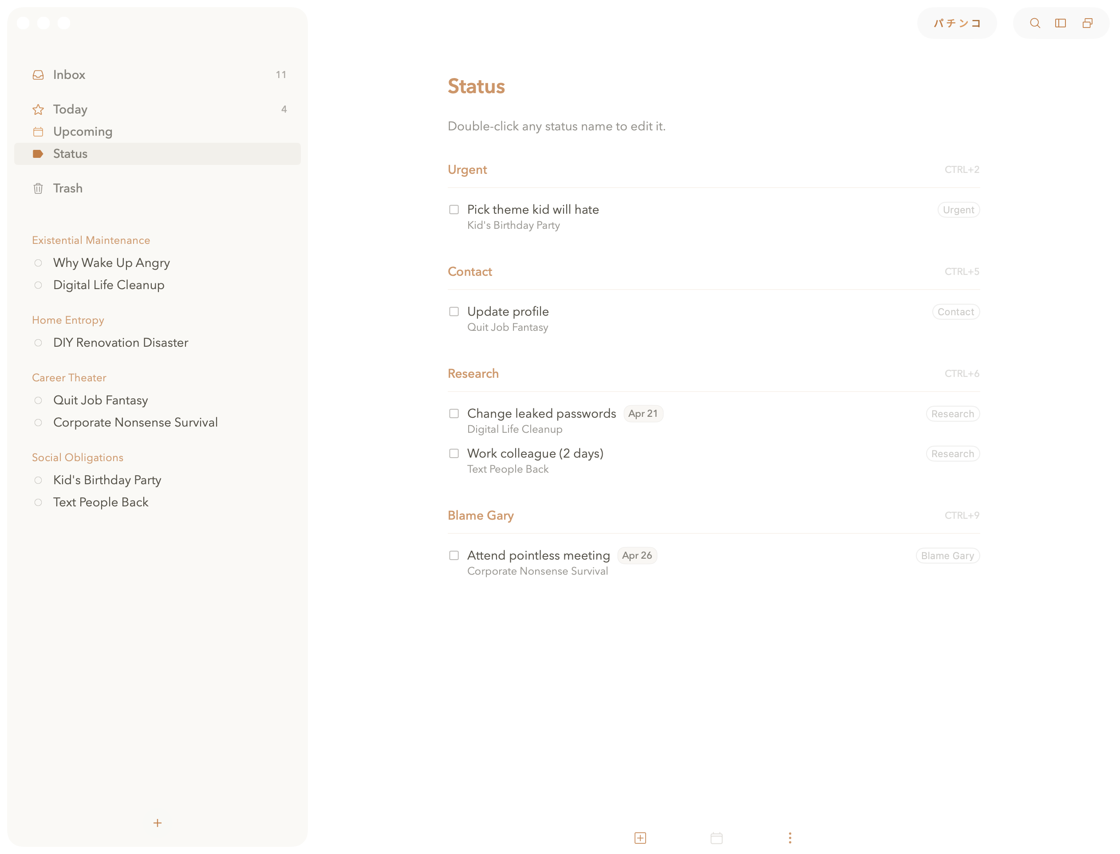Check off Change leaked passwords task
The height and width of the screenshot is (854, 1120).
tap(454, 414)
